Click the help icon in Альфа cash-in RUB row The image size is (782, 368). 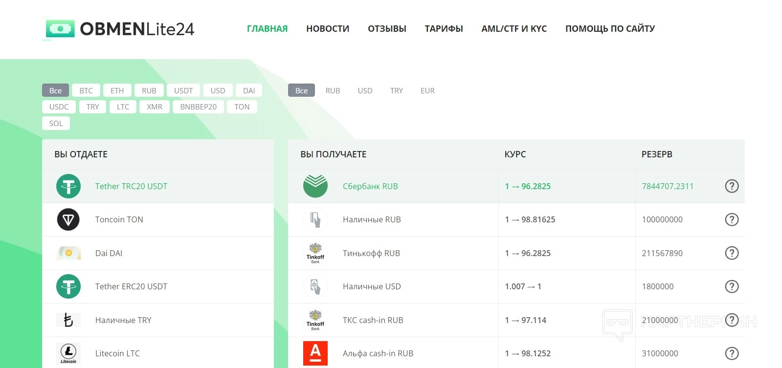pyautogui.click(x=732, y=353)
